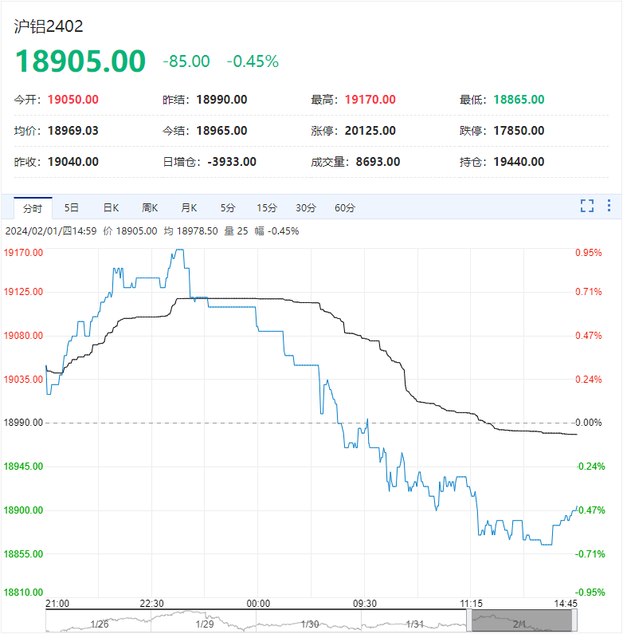Viewport: 623px width, 634px height.
Task: Select 1/30 in the date navigator
Action: (x=310, y=623)
